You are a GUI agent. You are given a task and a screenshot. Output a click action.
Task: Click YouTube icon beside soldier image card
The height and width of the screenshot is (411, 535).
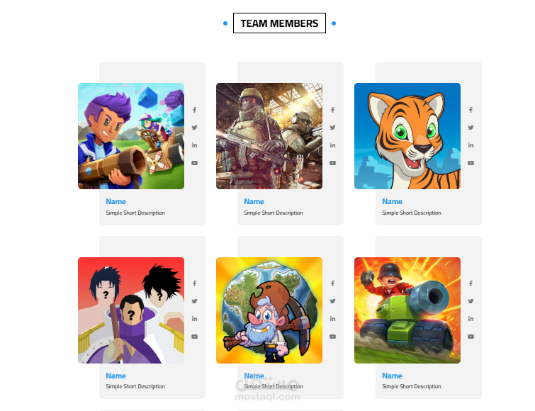click(332, 163)
